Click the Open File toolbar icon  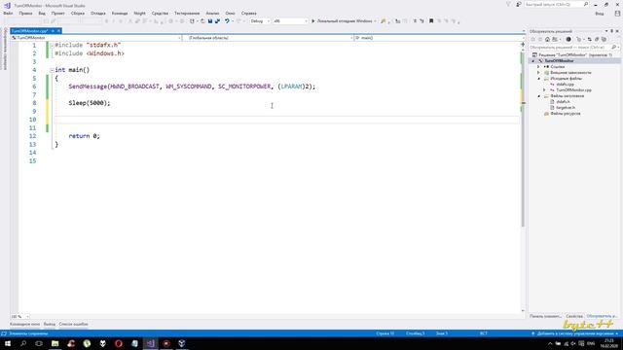pos(202,21)
